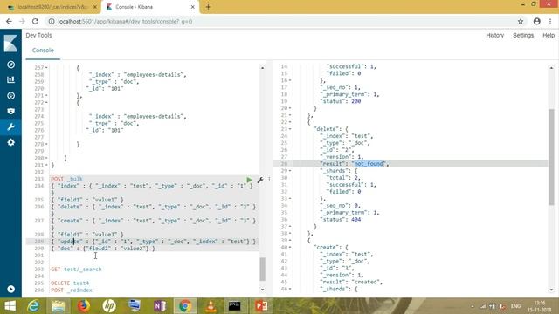Viewport: 559px width, 314px height.
Task: Reload the page
Action: click(35, 21)
